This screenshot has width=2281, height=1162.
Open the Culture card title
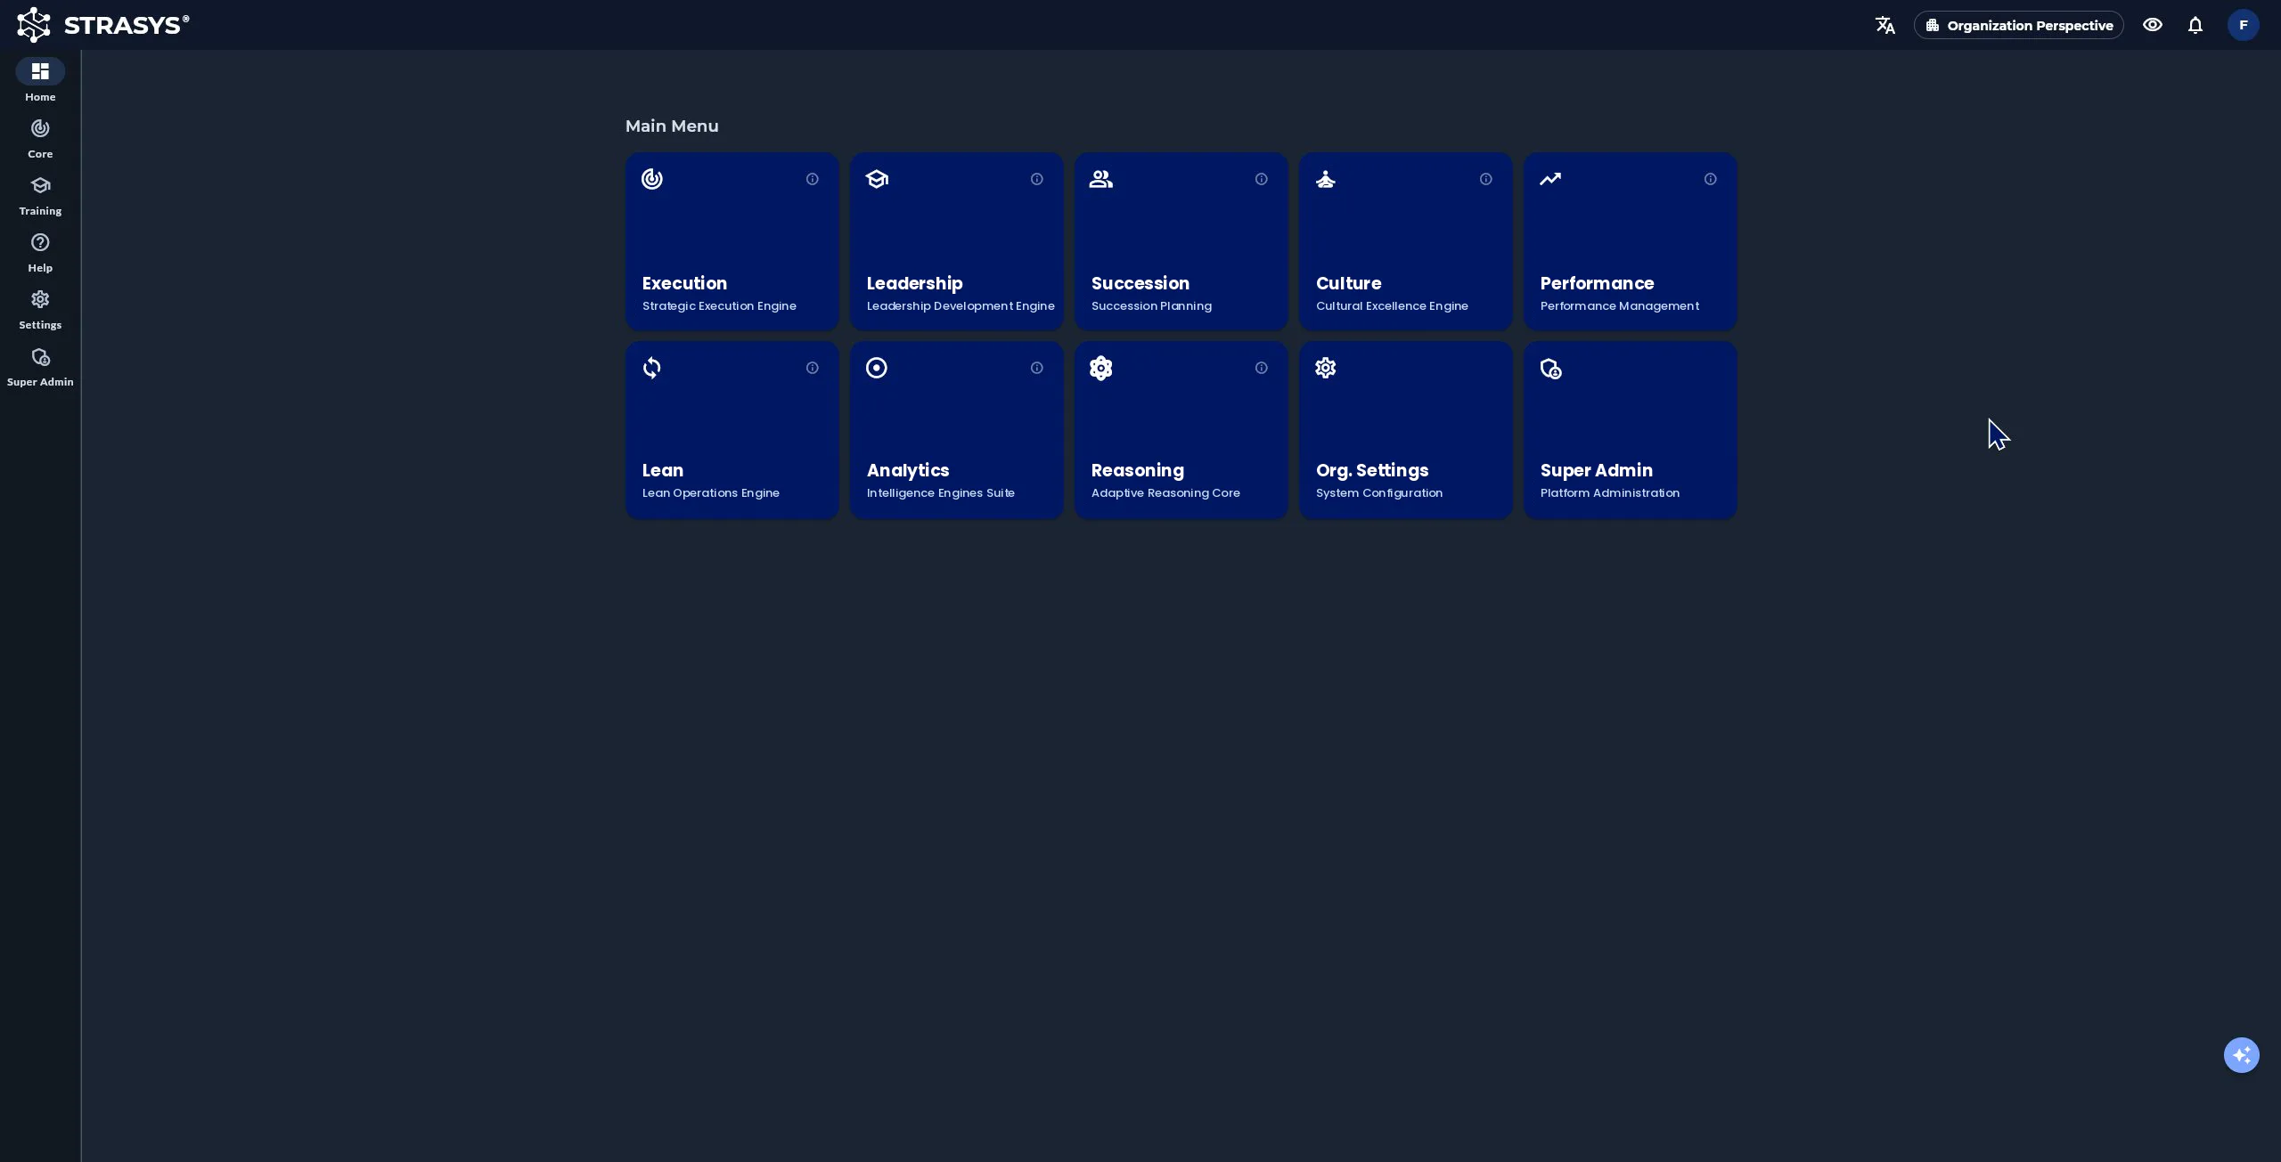point(1348,283)
